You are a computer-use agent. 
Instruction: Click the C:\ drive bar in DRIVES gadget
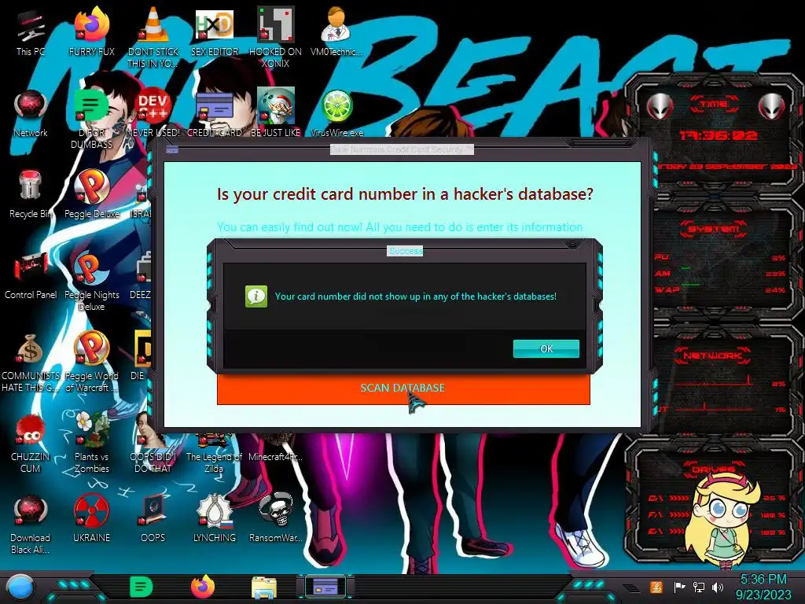716,498
